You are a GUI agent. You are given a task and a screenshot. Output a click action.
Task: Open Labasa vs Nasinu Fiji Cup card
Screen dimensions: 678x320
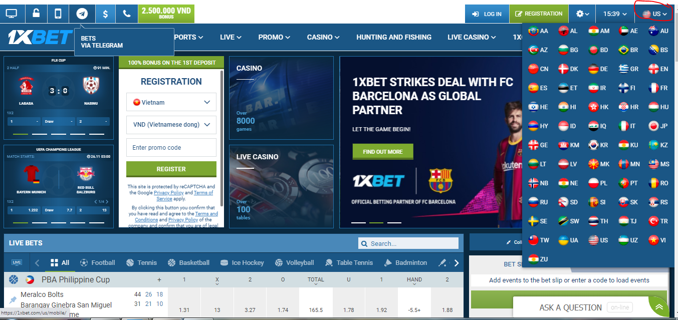click(x=59, y=98)
